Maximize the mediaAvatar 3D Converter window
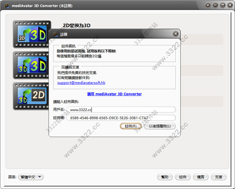 (x=223, y=5)
